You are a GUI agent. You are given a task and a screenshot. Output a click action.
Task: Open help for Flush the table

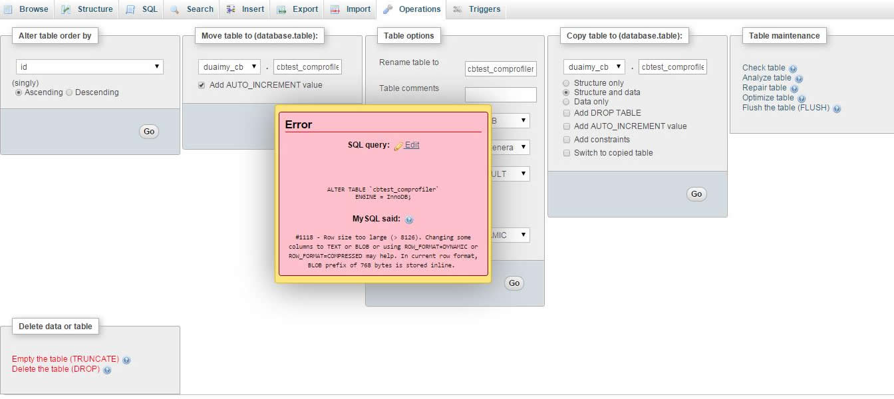(x=837, y=108)
